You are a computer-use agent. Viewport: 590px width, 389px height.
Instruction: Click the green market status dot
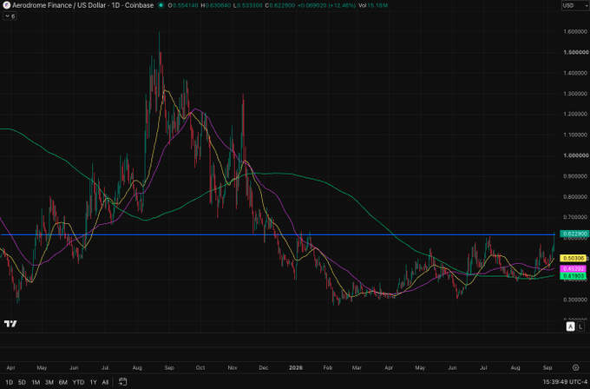click(161, 5)
